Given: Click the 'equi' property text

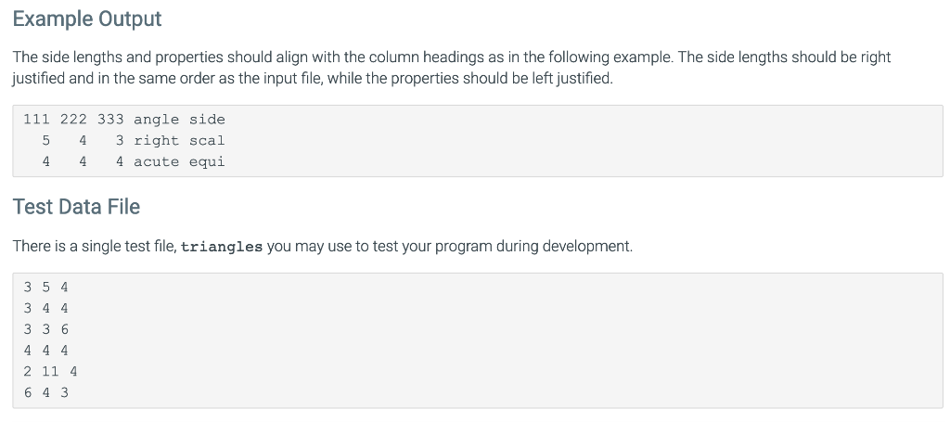Looking at the screenshot, I should [x=207, y=162].
